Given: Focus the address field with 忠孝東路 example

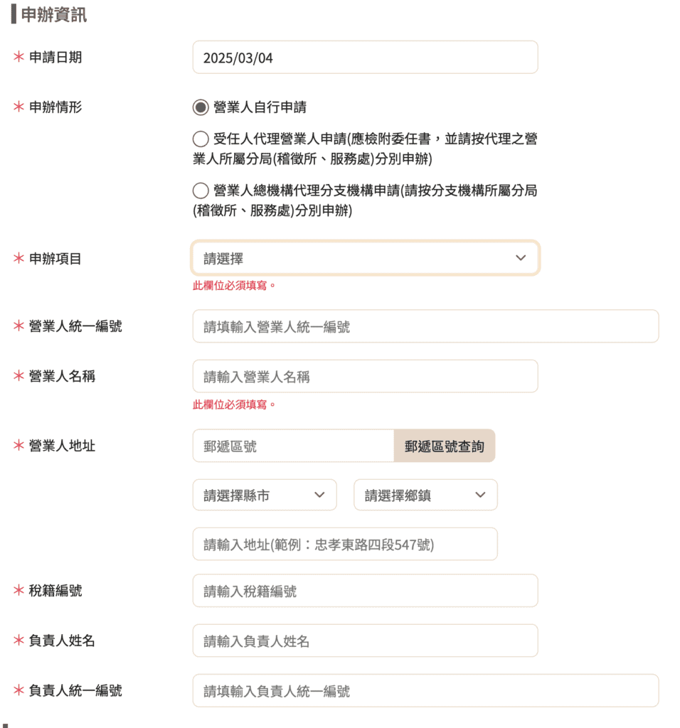Looking at the screenshot, I should 345,544.
